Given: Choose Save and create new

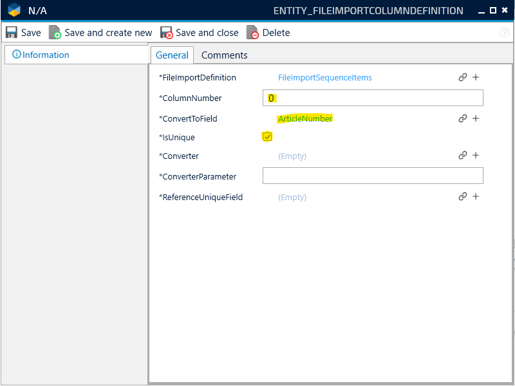Looking at the screenshot, I should coord(101,32).
